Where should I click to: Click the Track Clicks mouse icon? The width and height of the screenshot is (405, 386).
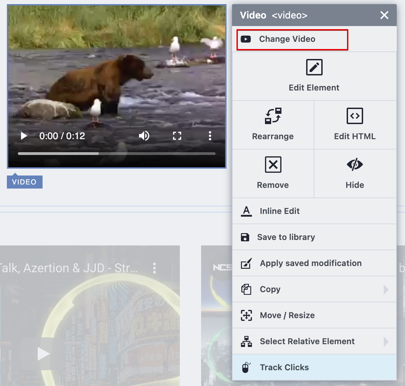(246, 367)
